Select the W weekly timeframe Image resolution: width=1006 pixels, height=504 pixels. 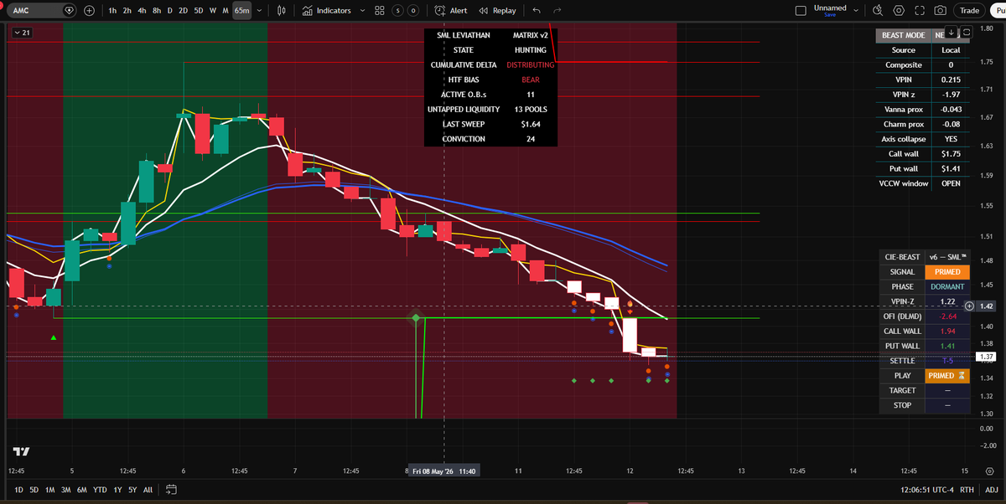(213, 11)
